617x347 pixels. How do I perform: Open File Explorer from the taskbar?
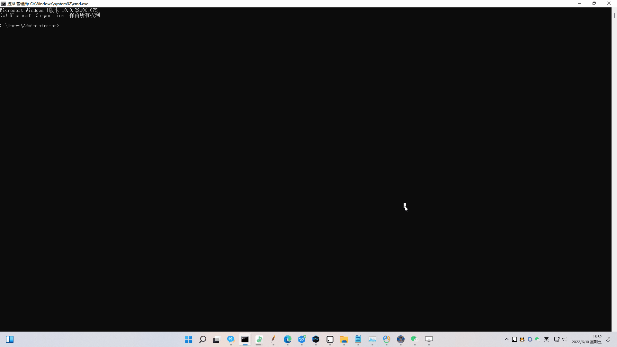point(344,339)
